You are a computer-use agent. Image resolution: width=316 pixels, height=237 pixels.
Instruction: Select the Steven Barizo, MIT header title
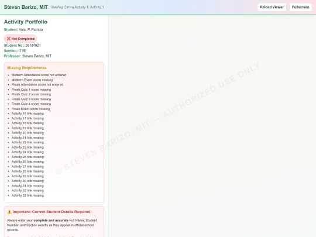pos(26,7)
